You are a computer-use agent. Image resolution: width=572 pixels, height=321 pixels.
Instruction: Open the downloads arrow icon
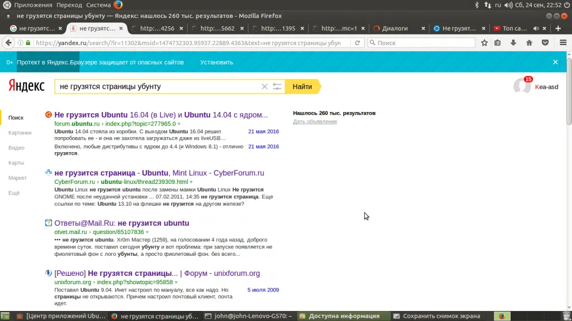pyautogui.click(x=513, y=42)
